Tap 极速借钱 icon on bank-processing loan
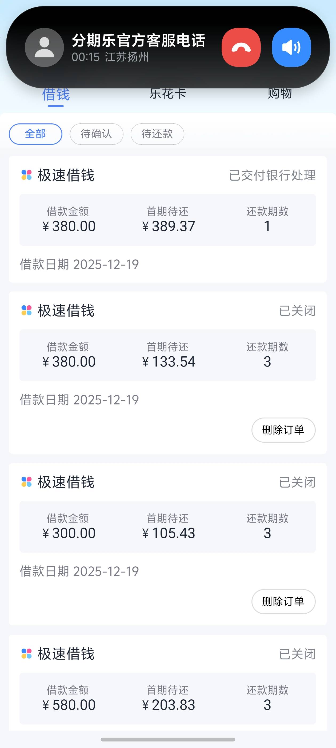Viewport: 336px width, 748px height. pos(27,175)
